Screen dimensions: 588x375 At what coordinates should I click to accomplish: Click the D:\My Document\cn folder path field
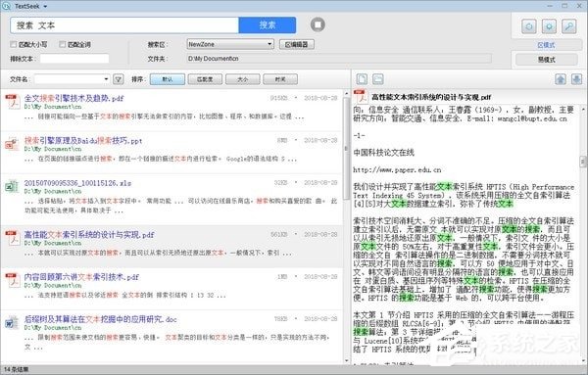point(339,59)
